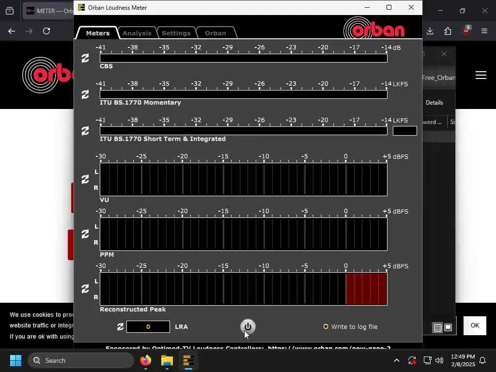Select Orban Loudness Meter taskbar icon
Image resolution: width=496 pixels, height=372 pixels.
click(x=188, y=360)
